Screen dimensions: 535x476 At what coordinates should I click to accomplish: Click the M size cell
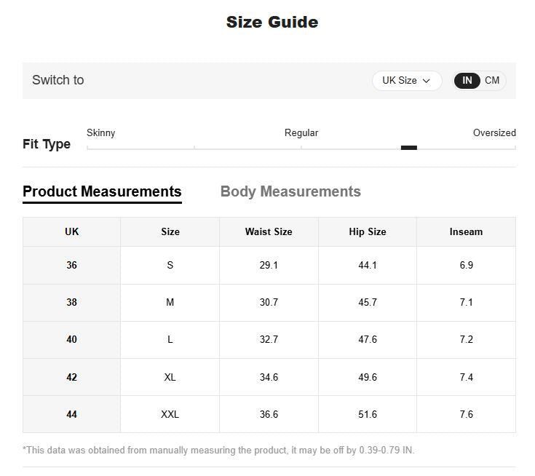(x=170, y=302)
